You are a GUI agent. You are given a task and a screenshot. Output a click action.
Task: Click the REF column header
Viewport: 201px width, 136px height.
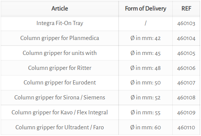pyautogui.click(x=186, y=9)
